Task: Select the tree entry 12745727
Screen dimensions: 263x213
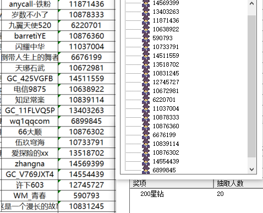Action: pos(166,82)
